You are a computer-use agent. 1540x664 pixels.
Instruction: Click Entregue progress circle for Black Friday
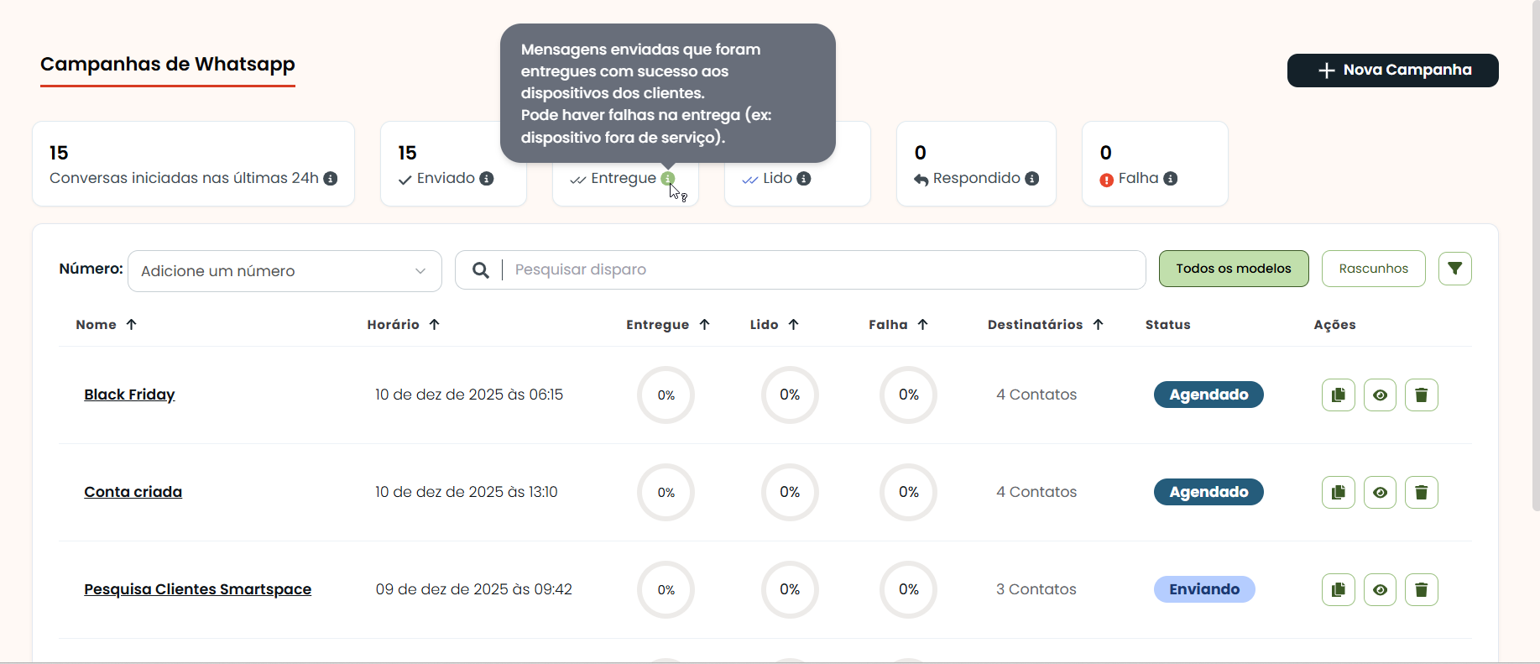coord(666,395)
